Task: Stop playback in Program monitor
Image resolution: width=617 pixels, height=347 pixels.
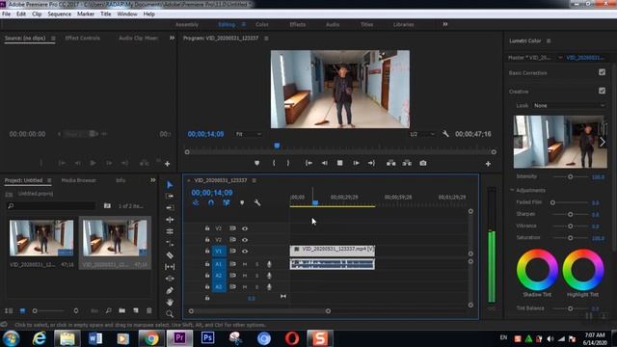Action: [x=340, y=163]
